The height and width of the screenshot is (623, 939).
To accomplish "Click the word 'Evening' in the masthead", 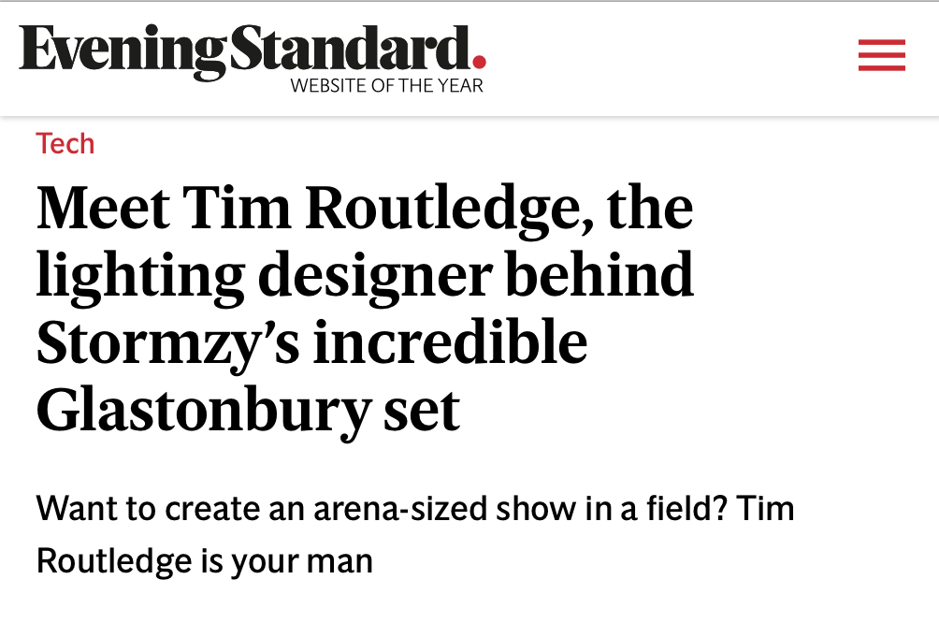I will point(122,52).
